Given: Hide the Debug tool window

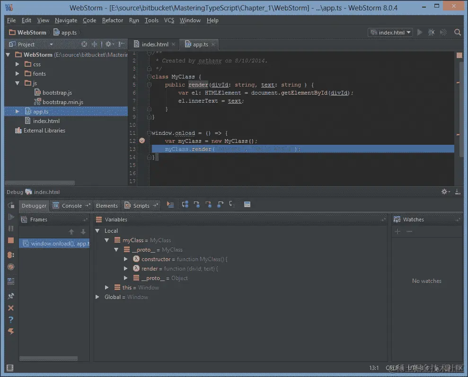Looking at the screenshot, I should pos(458,192).
